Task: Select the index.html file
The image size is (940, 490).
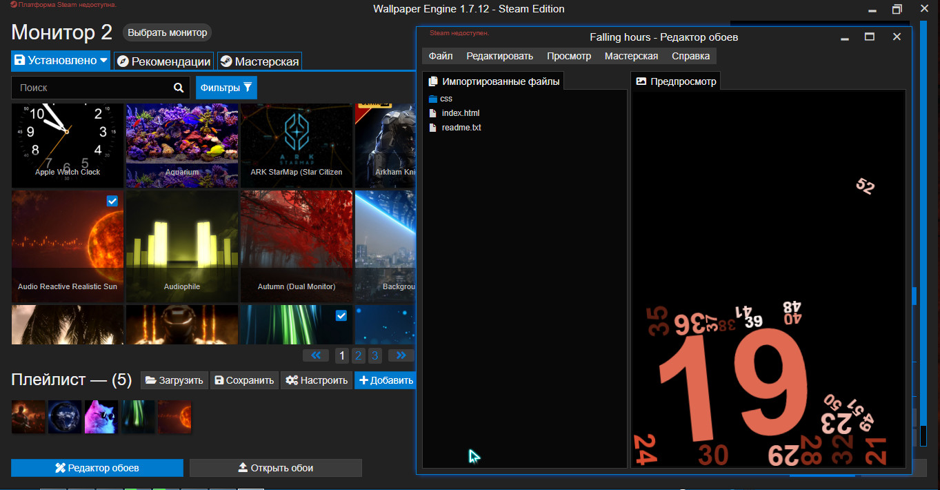Action: (x=460, y=113)
